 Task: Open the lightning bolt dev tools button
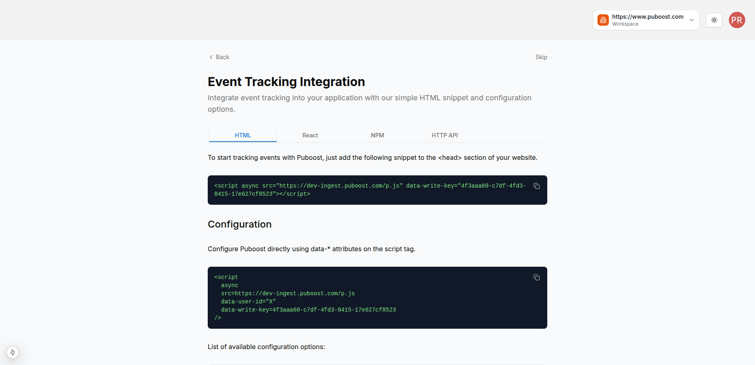13,352
